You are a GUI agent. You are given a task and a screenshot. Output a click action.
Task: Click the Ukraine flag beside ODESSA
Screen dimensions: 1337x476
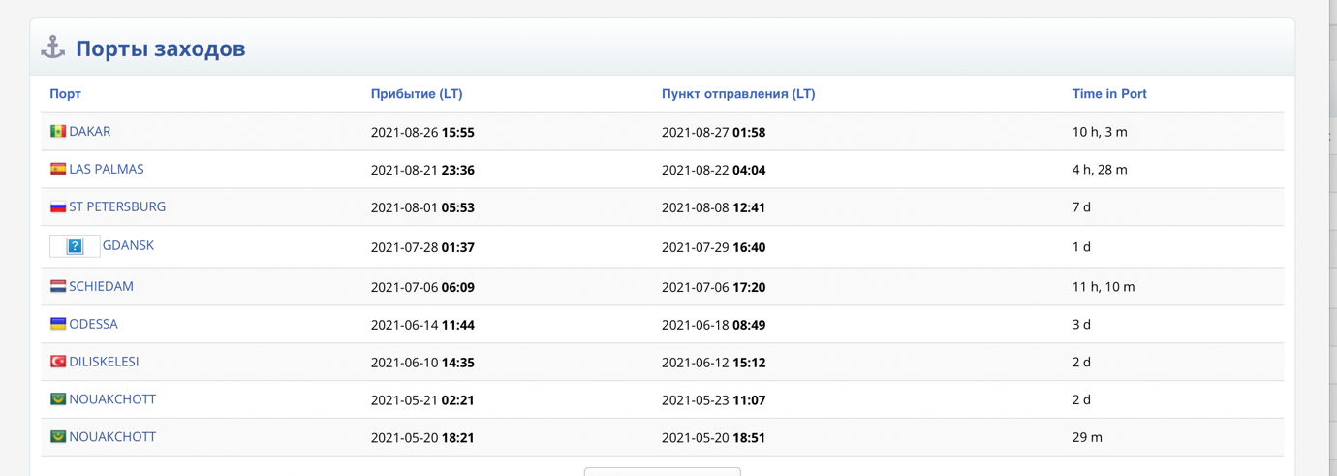tap(58, 324)
